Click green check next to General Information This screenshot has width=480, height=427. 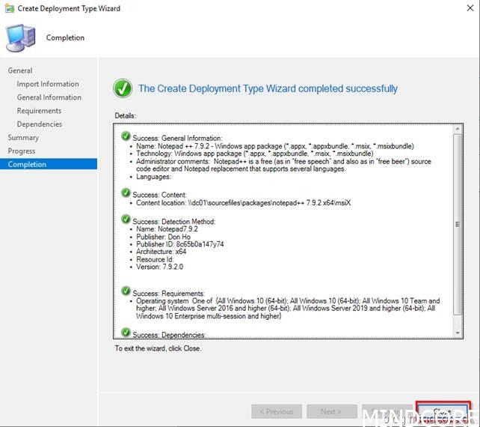click(126, 136)
